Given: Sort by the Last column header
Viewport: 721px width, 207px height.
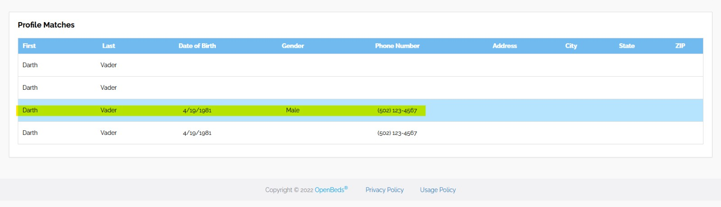Looking at the screenshot, I should pyautogui.click(x=109, y=46).
